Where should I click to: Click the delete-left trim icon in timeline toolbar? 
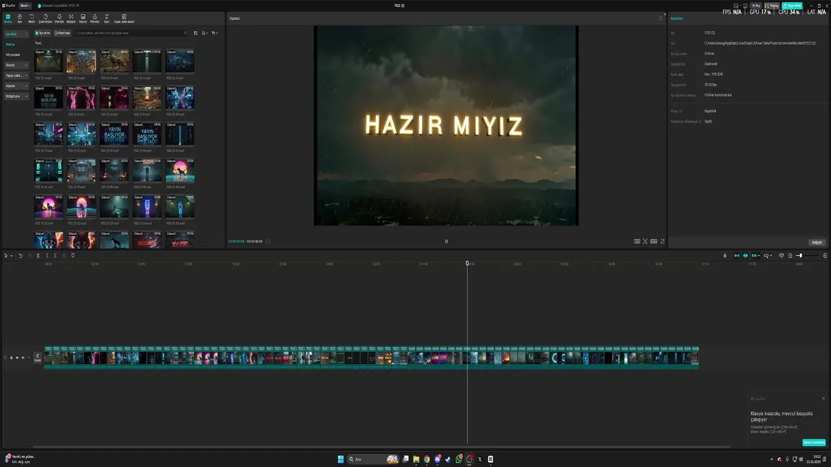coord(47,256)
